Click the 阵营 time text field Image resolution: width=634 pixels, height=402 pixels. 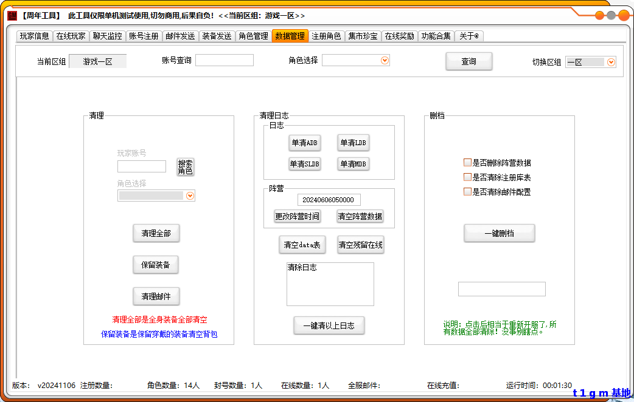(x=329, y=200)
